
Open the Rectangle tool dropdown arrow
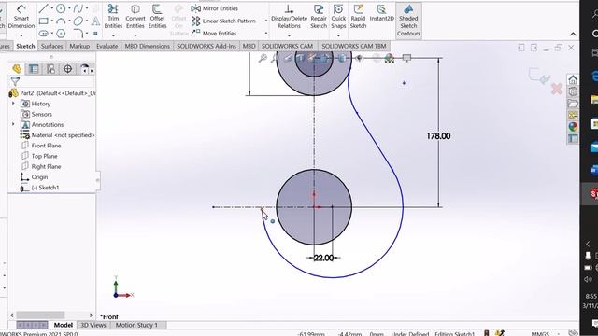click(52, 21)
